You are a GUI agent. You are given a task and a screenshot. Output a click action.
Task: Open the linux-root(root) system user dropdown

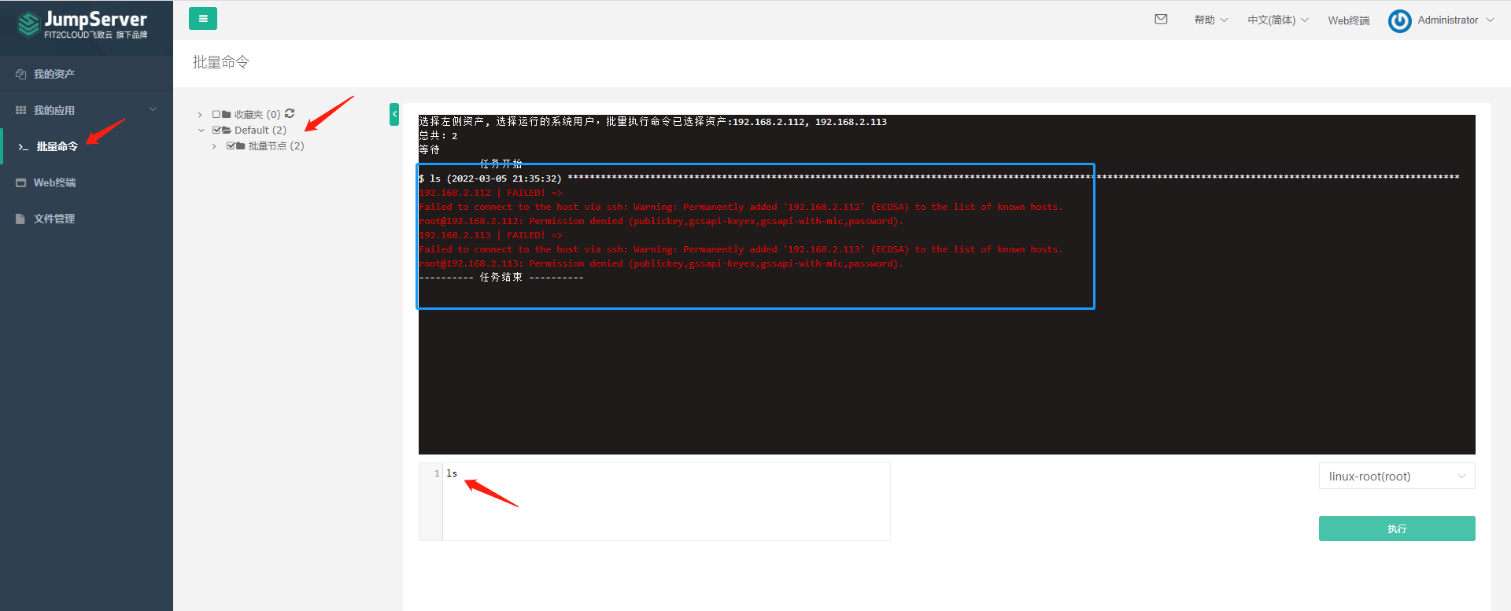pyautogui.click(x=1397, y=476)
